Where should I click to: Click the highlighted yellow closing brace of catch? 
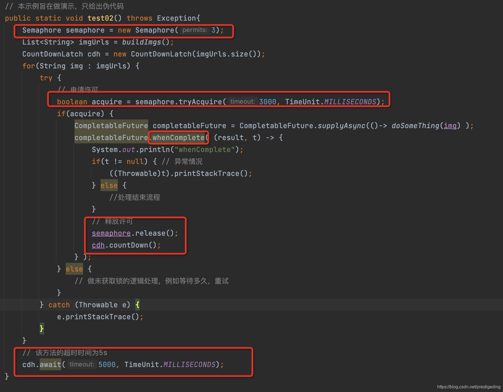(42, 329)
